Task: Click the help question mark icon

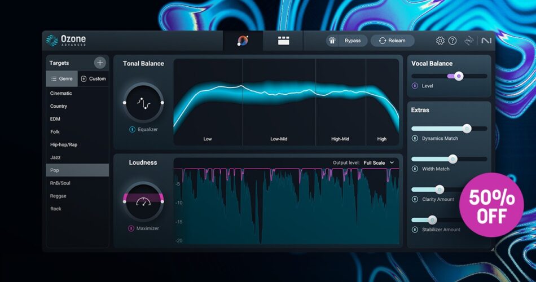Action: pos(452,41)
